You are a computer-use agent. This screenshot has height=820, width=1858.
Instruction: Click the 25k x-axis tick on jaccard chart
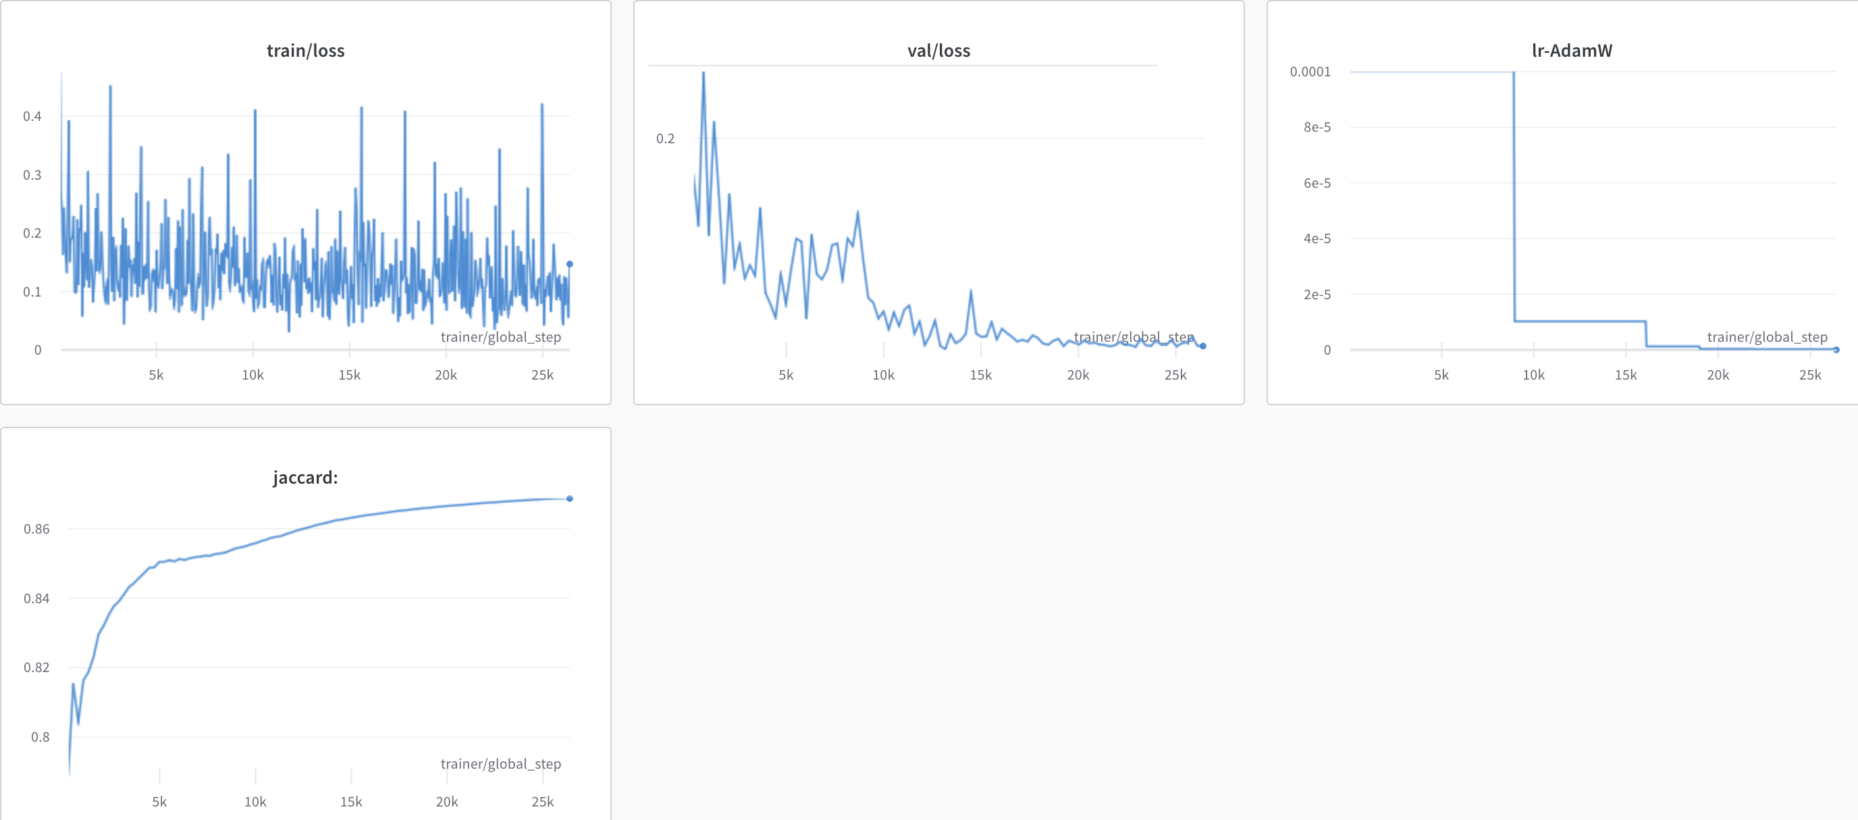click(542, 802)
